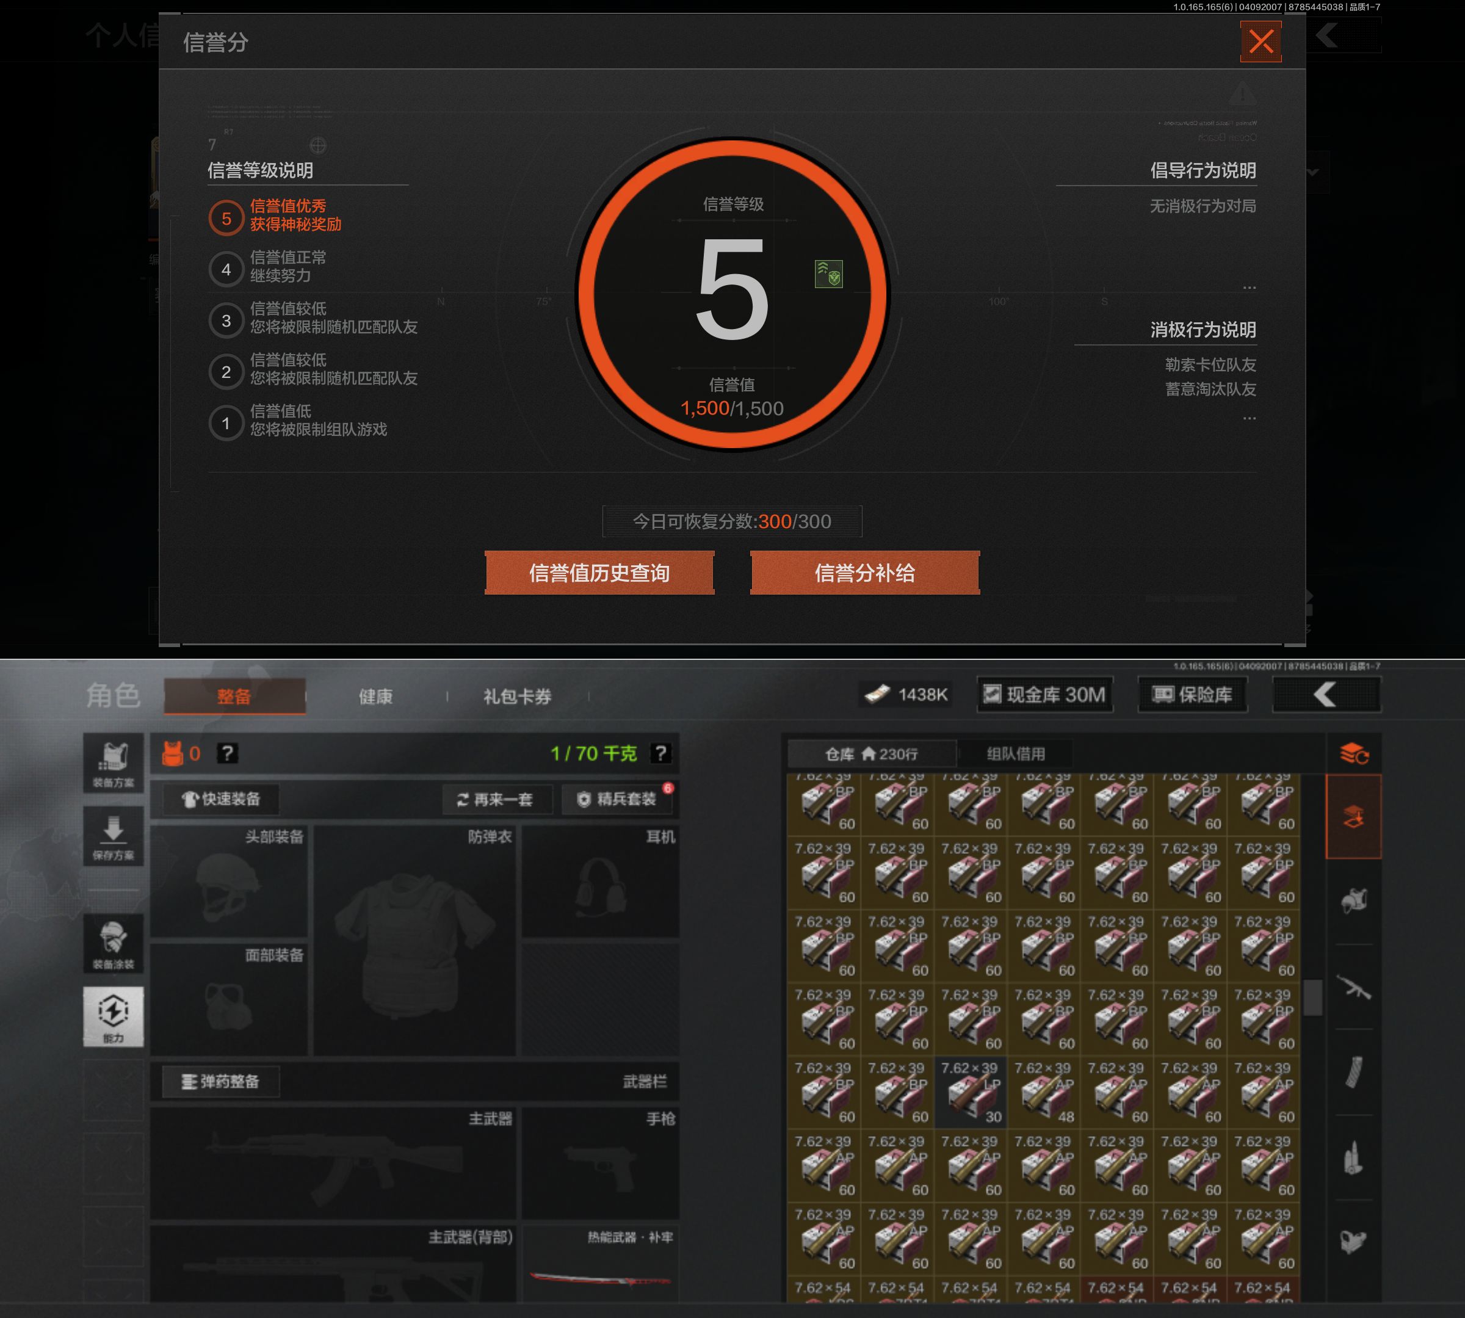
Task: Filter warehouse by armor and helmet icon
Action: pyautogui.click(x=1353, y=900)
